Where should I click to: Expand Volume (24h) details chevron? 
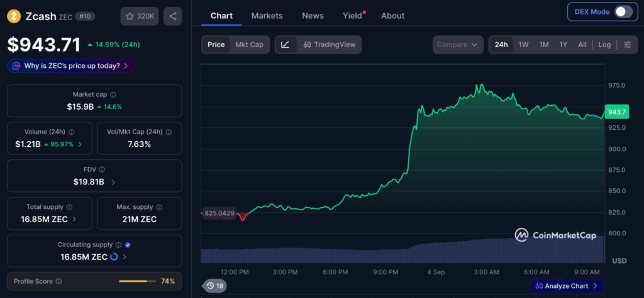coord(80,144)
